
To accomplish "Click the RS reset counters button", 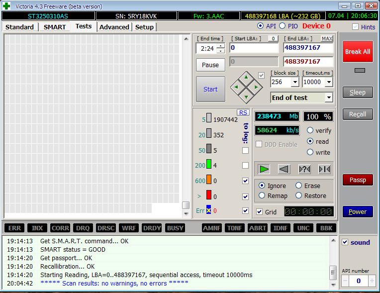I will (243, 112).
